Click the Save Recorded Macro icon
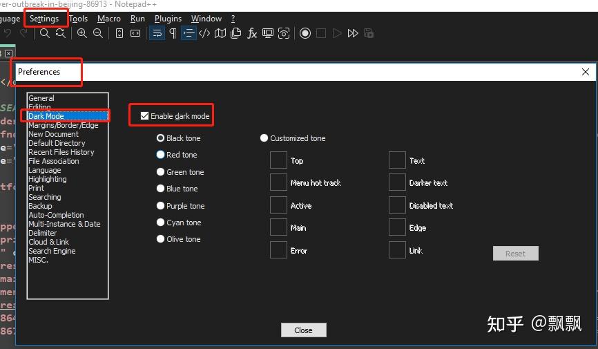This screenshot has width=598, height=349. click(369, 34)
